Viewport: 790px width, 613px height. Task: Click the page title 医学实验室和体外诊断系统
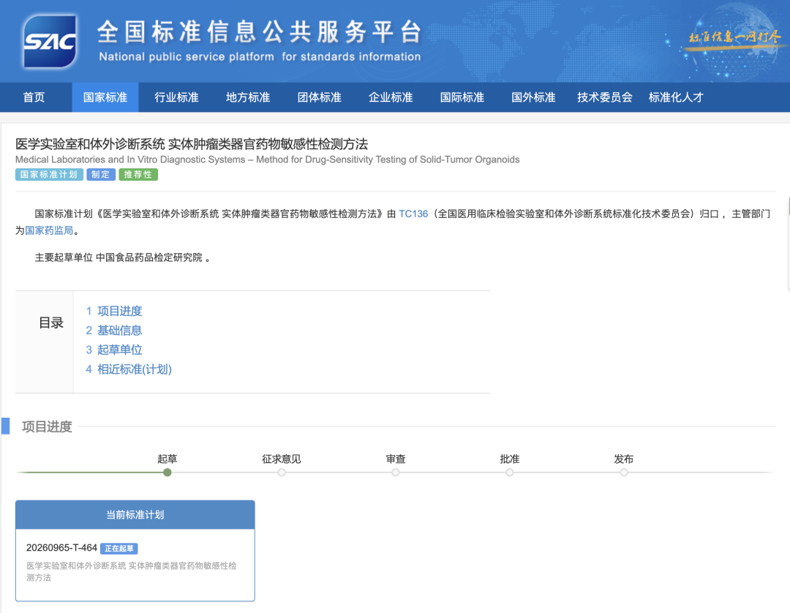(x=192, y=144)
